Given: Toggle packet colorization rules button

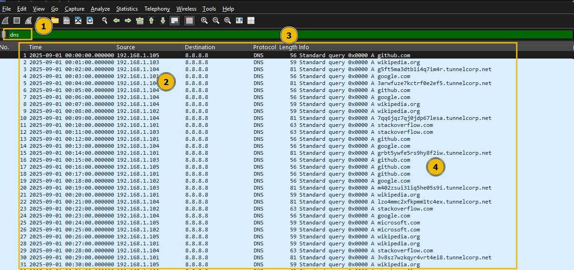Looking at the screenshot, I should [x=189, y=20].
